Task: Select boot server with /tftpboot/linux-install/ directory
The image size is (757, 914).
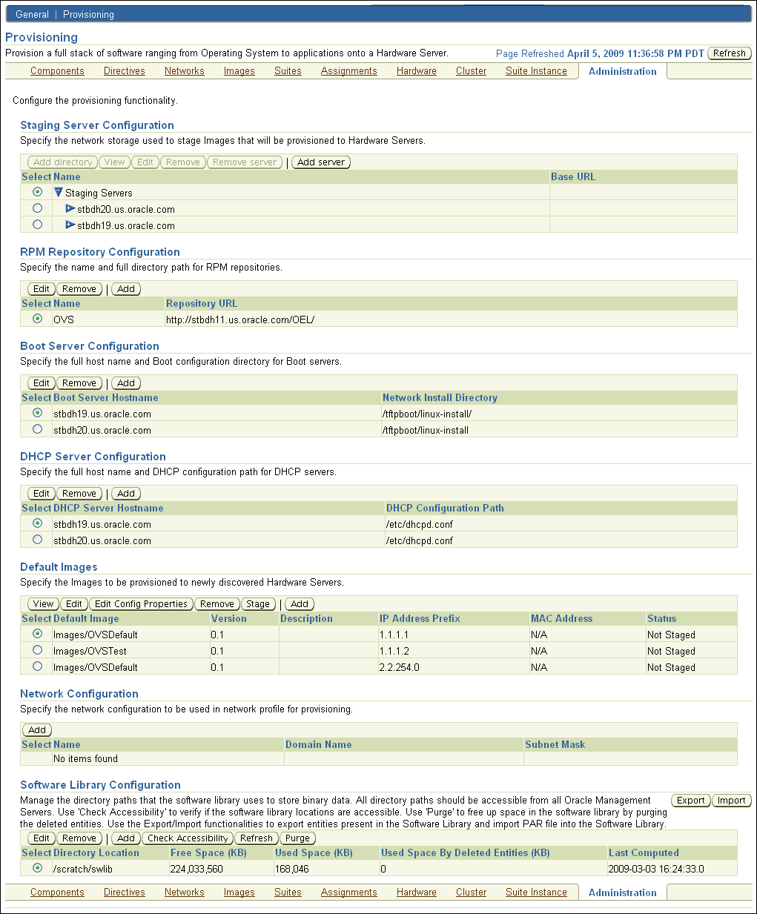Action: 37,413
